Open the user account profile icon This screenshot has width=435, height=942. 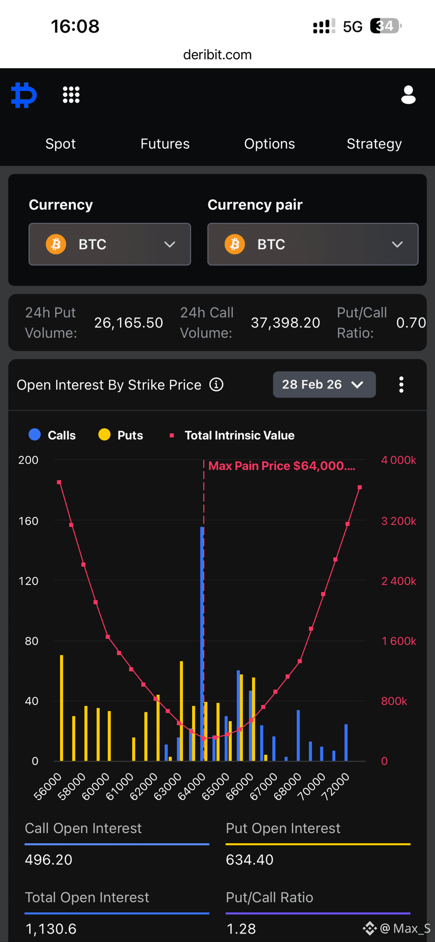(408, 95)
